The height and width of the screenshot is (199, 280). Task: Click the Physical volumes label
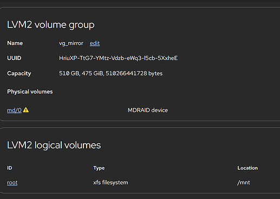[30, 91]
